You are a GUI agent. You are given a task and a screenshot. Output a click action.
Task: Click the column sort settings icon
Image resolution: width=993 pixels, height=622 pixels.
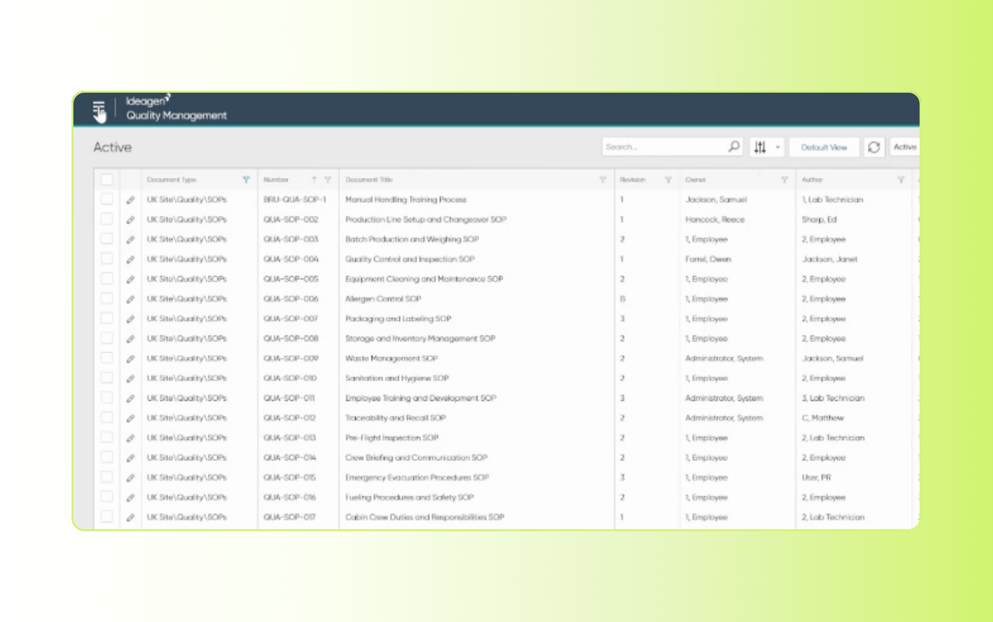coord(760,147)
